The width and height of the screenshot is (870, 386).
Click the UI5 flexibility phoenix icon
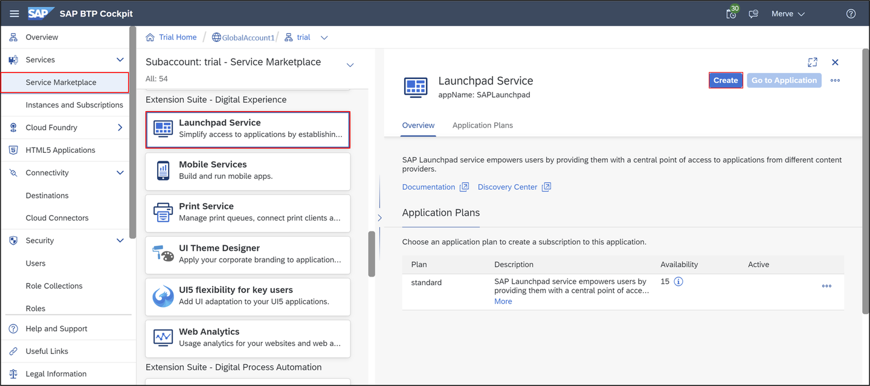tap(163, 296)
